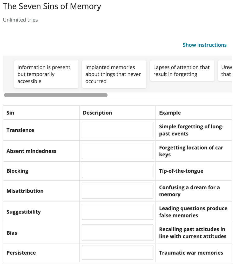
Task: Pick the 'Implanted memories about things that never occurred' card
Action: (114, 74)
